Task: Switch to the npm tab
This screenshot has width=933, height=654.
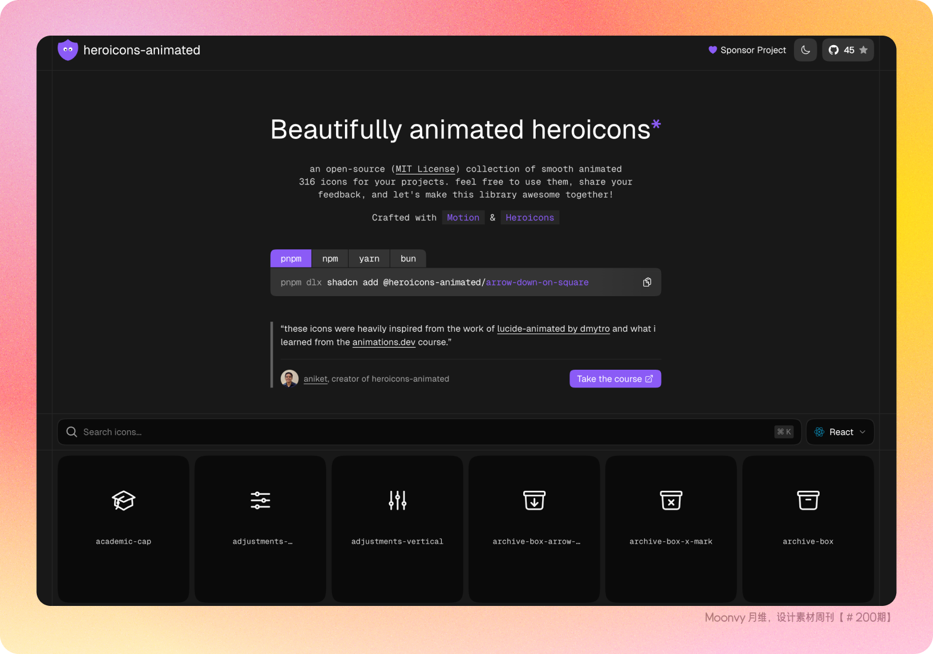Action: pyautogui.click(x=330, y=259)
